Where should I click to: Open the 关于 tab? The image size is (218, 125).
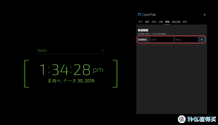point(140,22)
